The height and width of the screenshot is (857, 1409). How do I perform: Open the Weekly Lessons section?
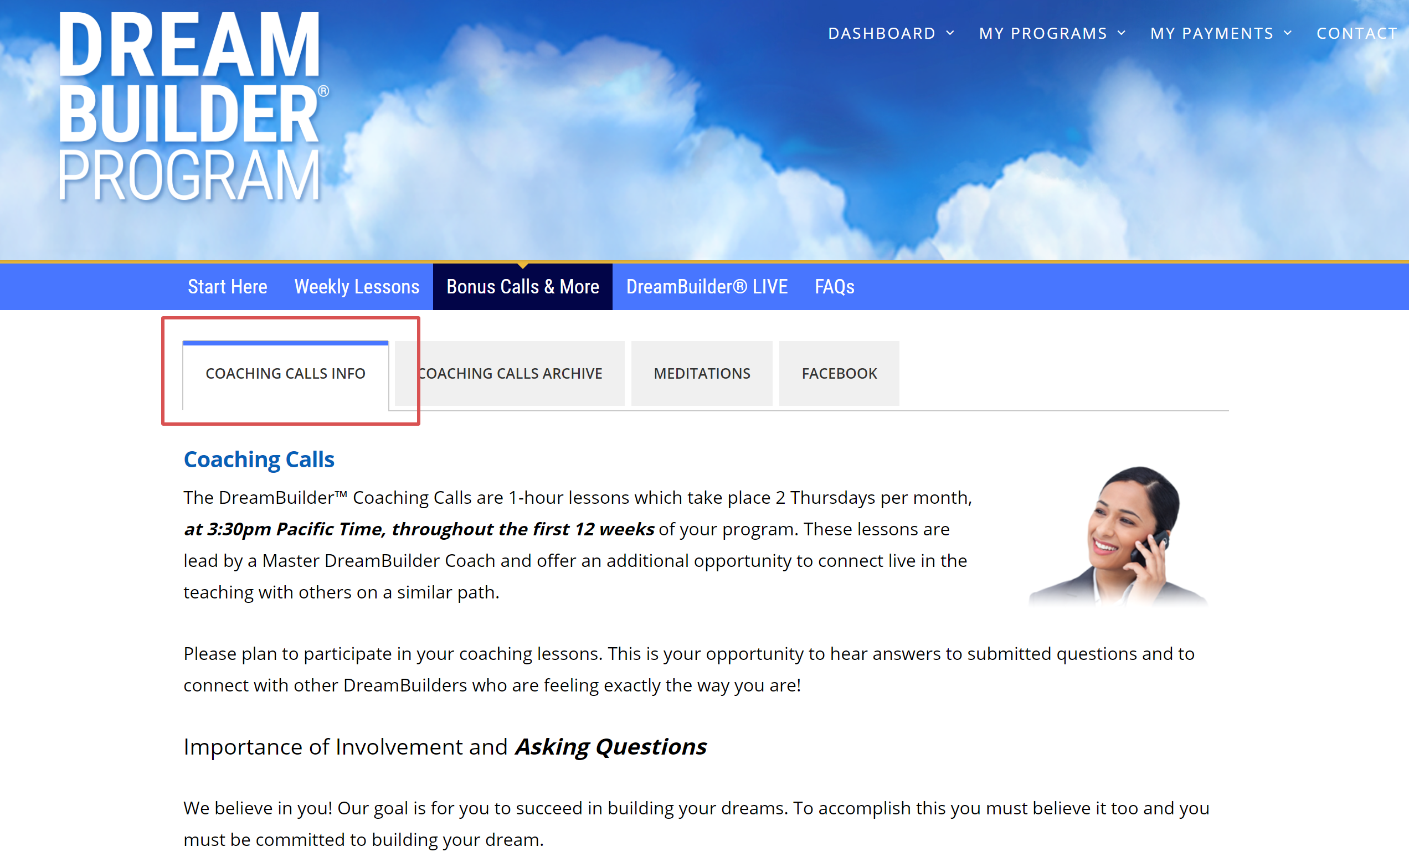click(356, 286)
